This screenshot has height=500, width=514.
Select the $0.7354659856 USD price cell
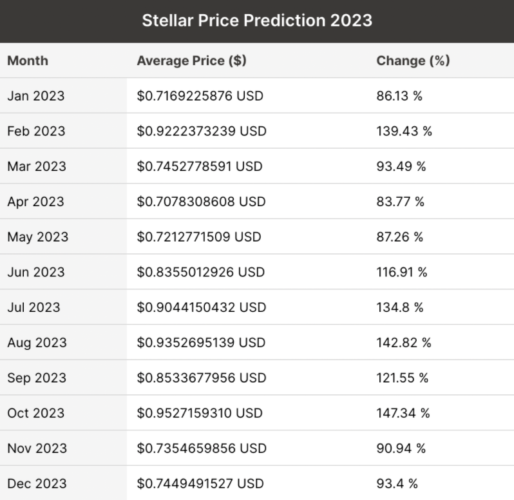point(201,448)
